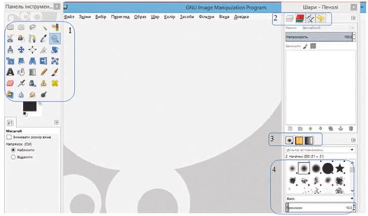Open the Перегляд menu
368x216 pixels.
(x=120, y=17)
